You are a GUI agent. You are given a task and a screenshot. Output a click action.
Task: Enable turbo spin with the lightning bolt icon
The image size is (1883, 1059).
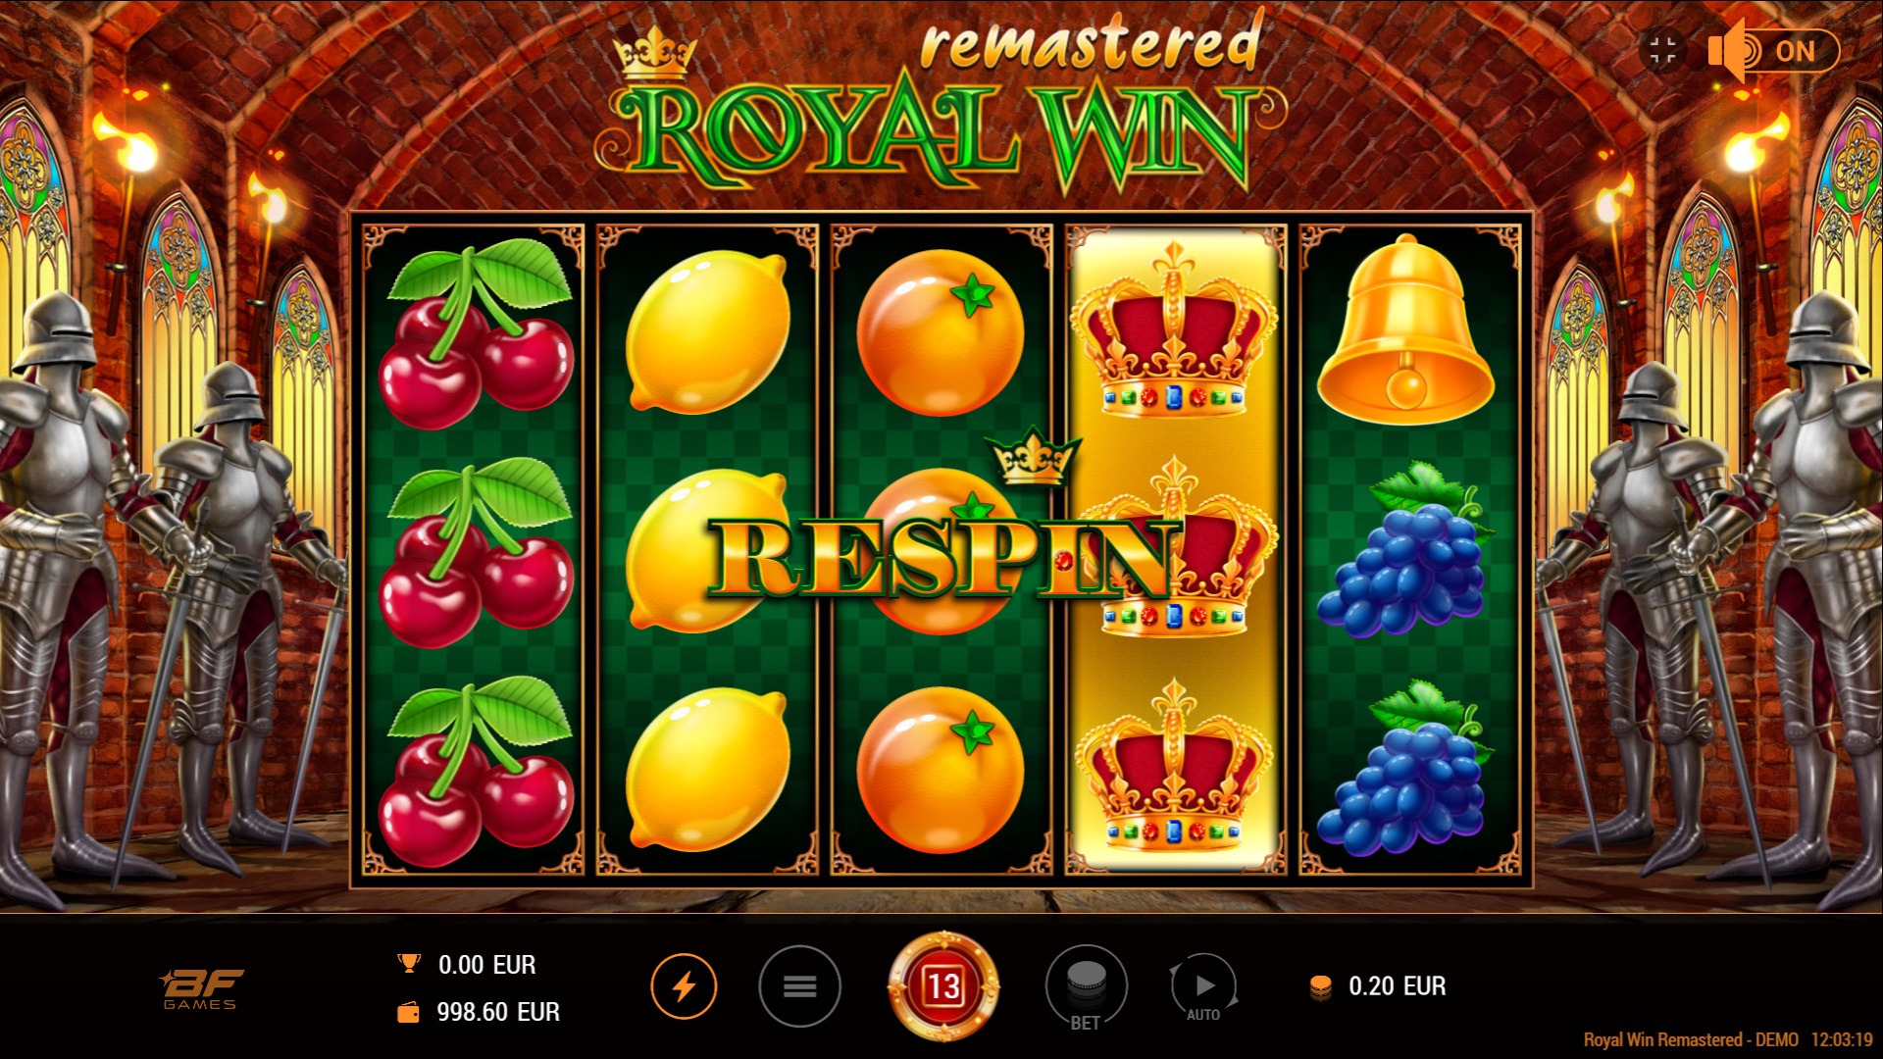(x=684, y=985)
